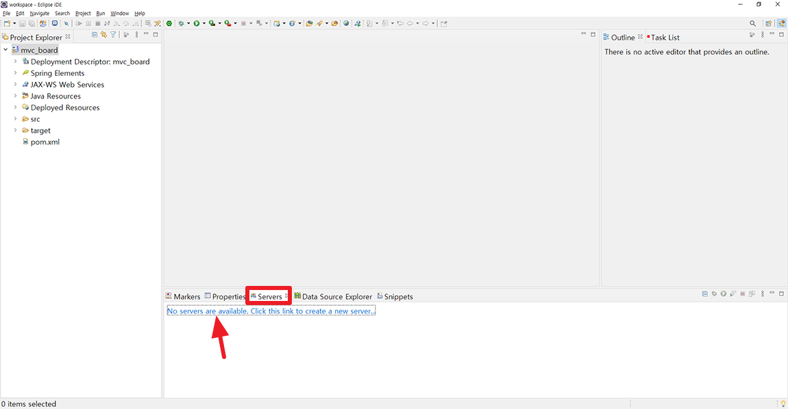Screen dimensions: 788x409
Task: Minimize the Outline panel
Action: 772,34
